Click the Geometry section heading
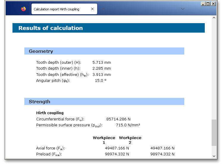The height and width of the screenshot is (164, 222). click(x=41, y=51)
